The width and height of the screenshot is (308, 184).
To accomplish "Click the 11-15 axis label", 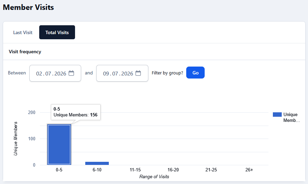I will click(x=135, y=170).
